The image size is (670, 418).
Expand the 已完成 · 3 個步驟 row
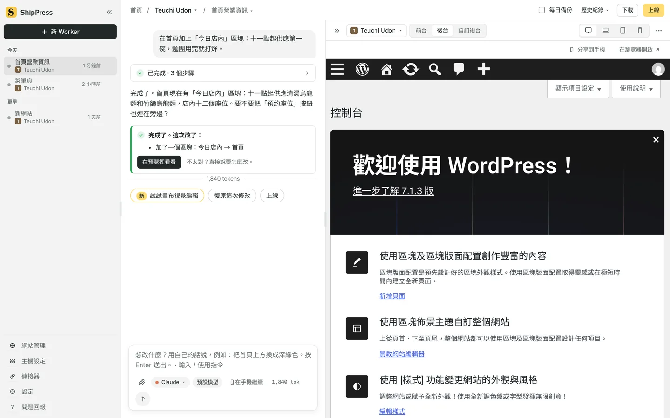pos(223,73)
